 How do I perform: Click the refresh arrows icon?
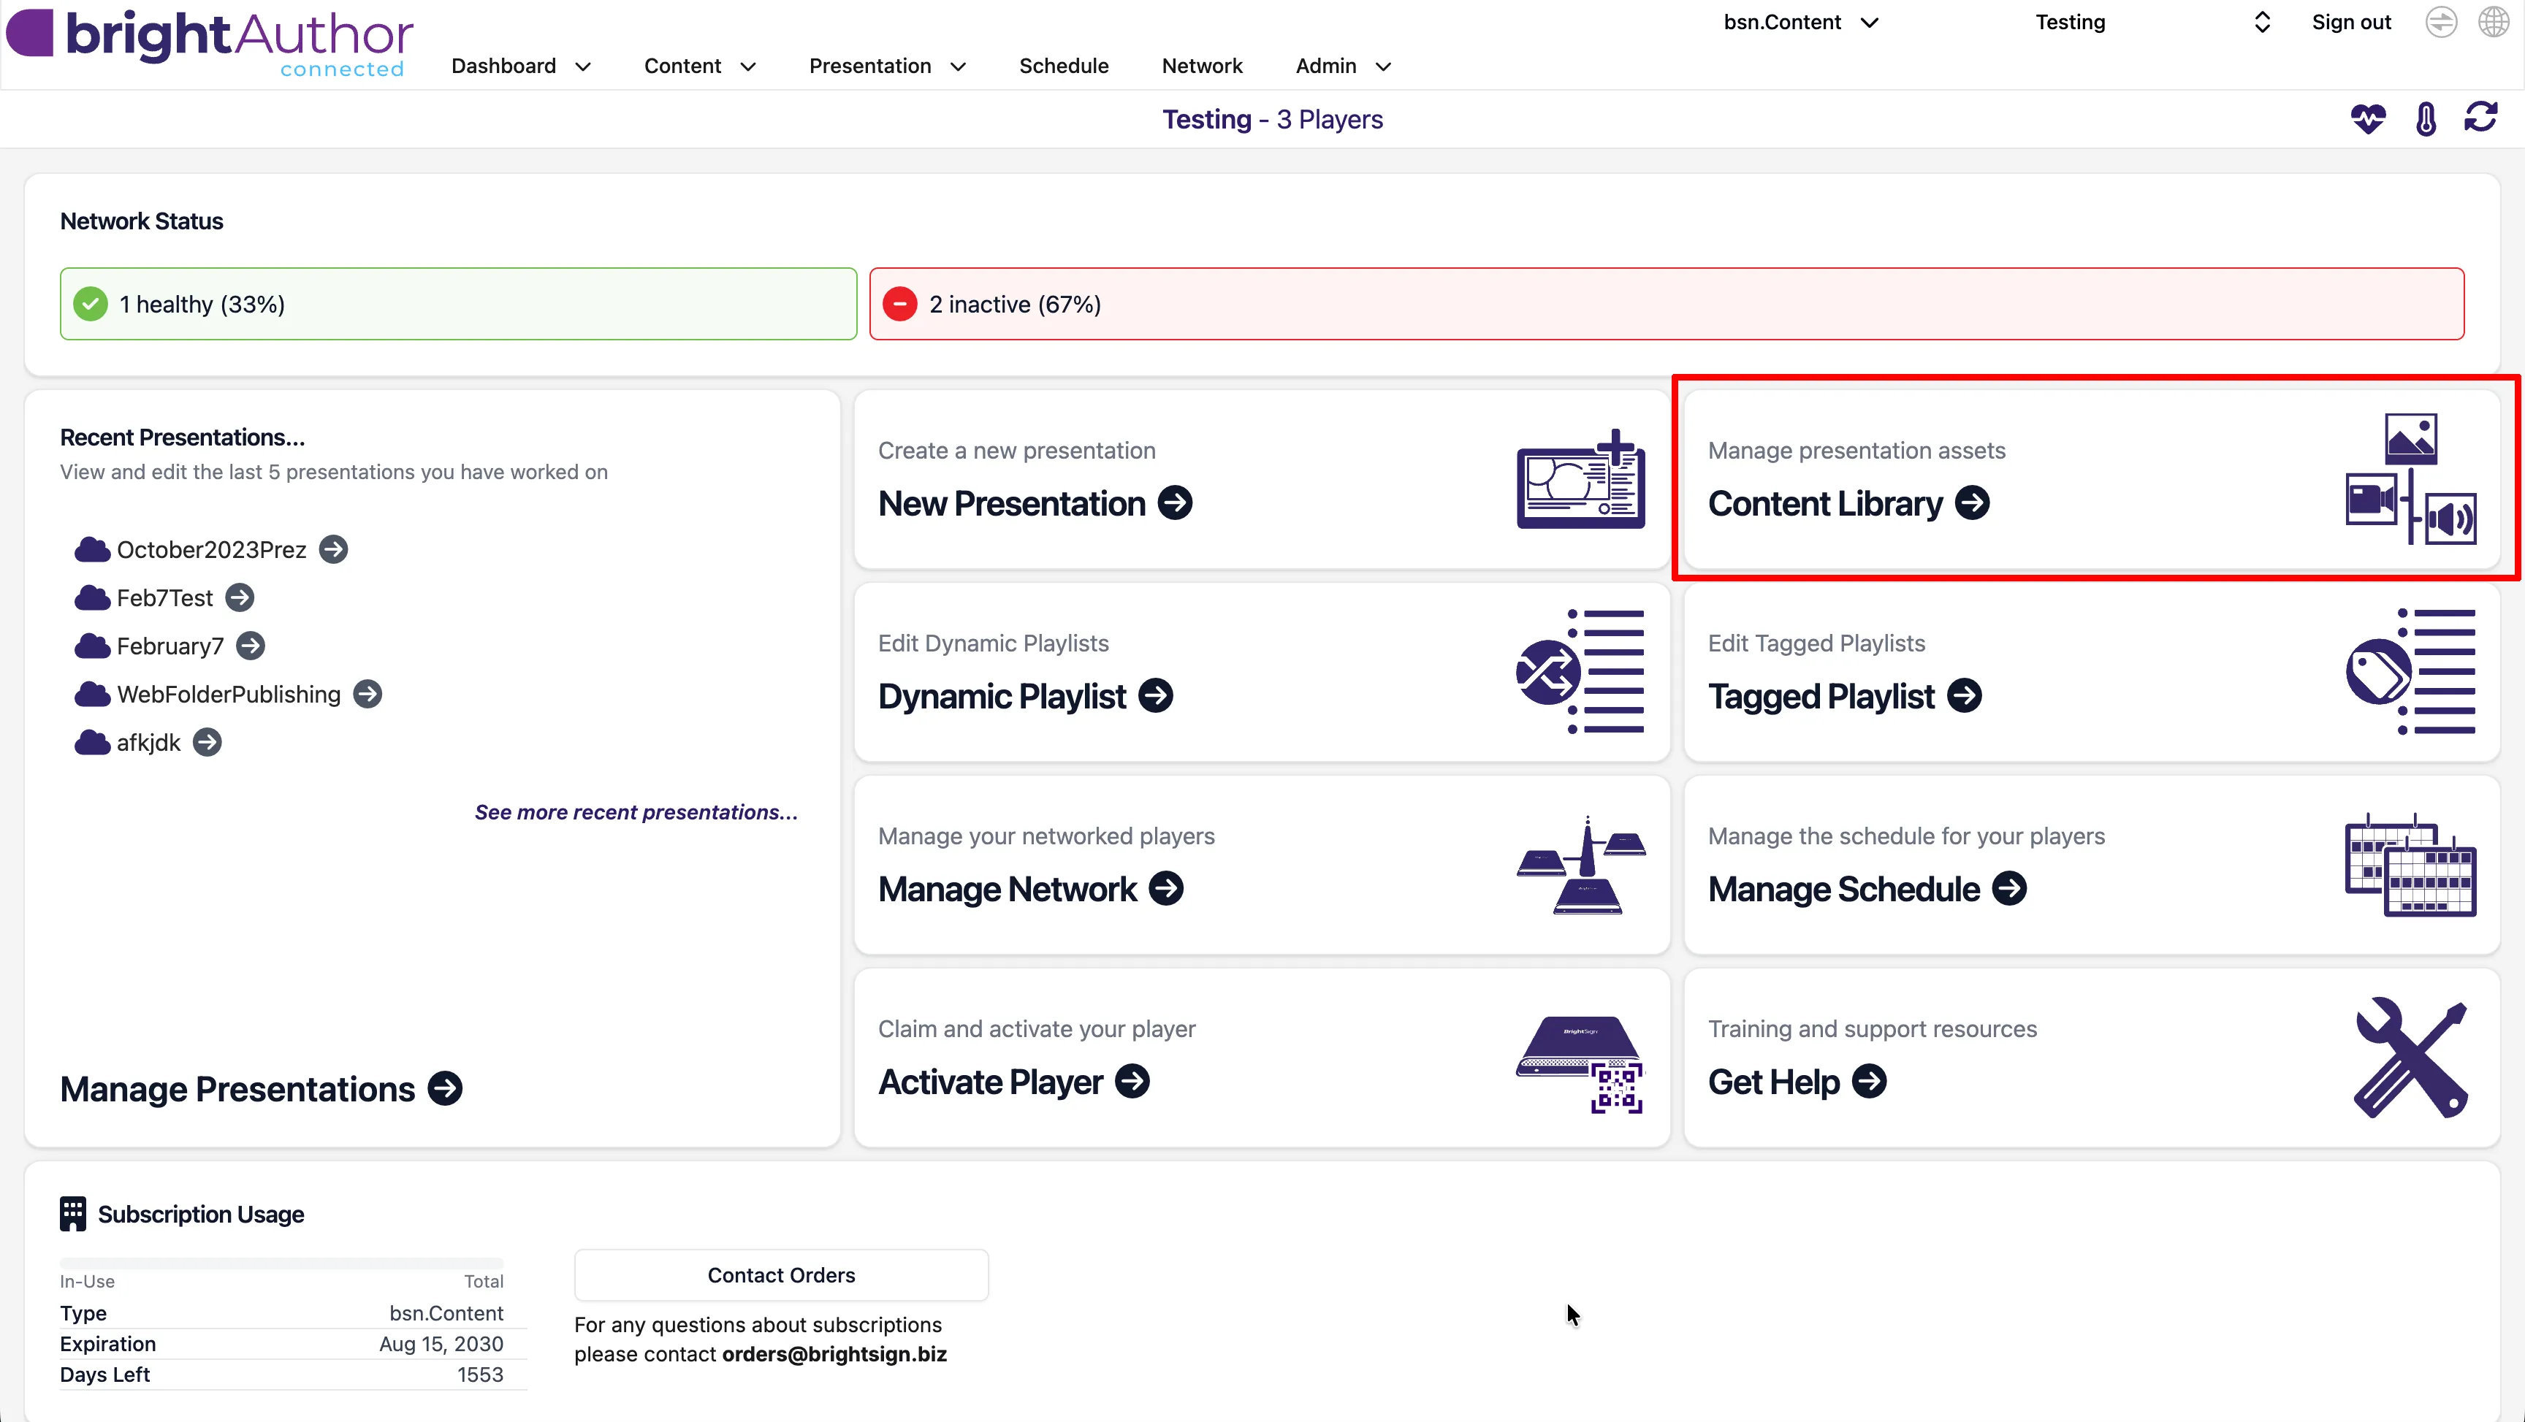pyautogui.click(x=2481, y=118)
